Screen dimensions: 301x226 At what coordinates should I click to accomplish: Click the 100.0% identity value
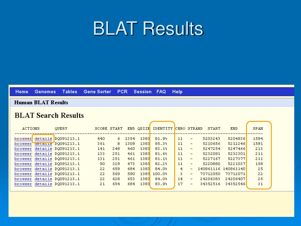(160, 174)
